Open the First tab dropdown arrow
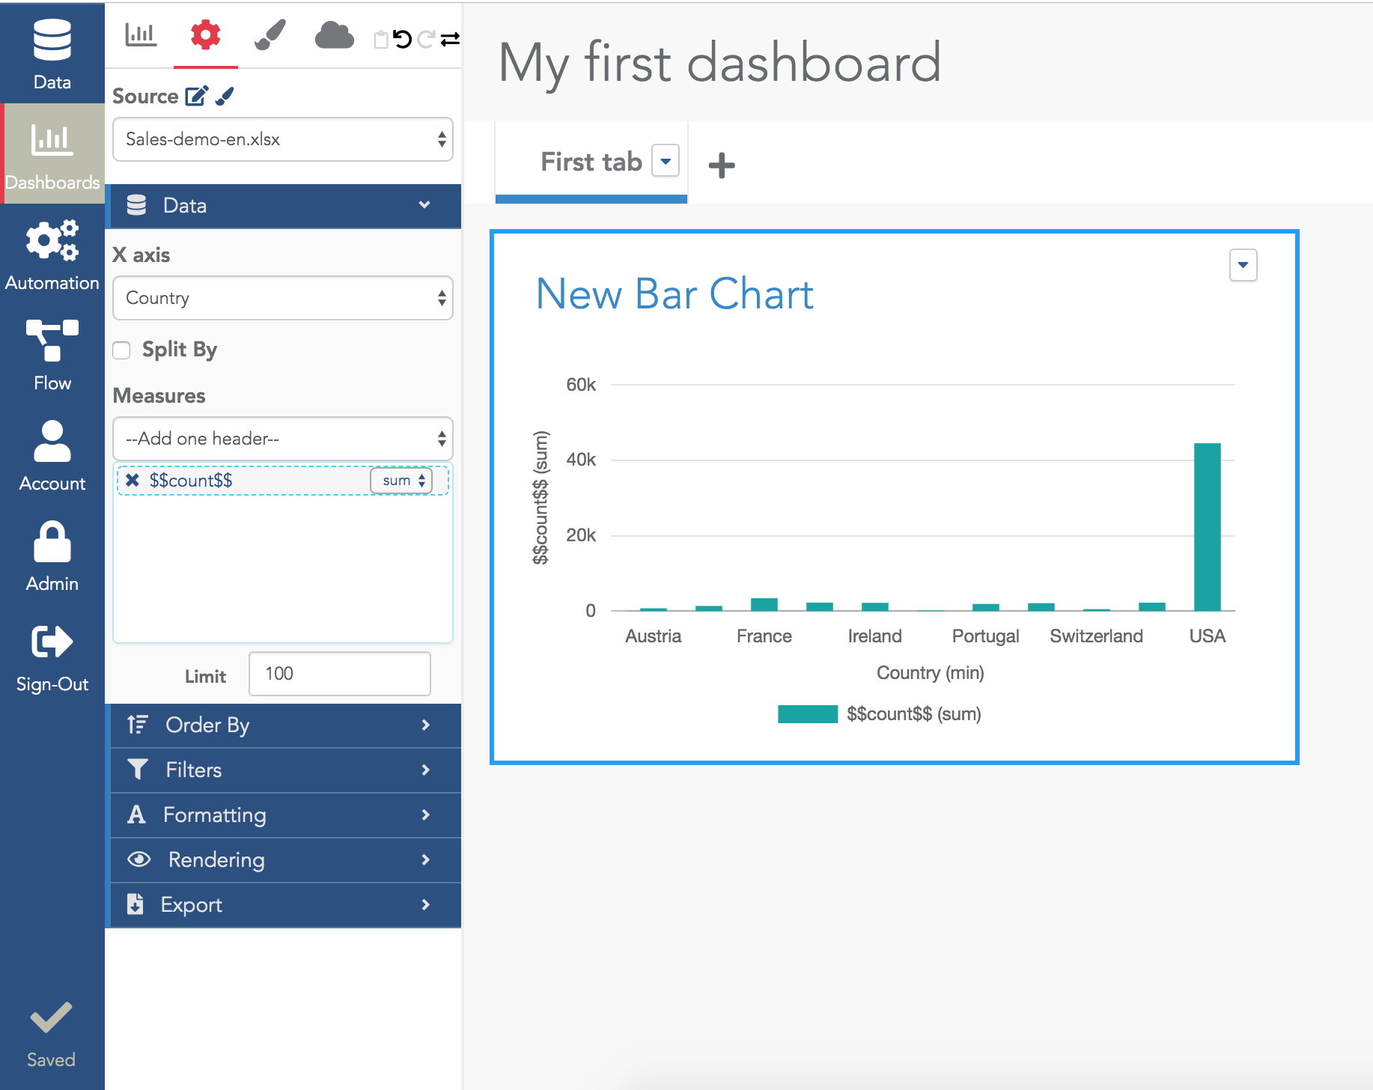The width and height of the screenshot is (1373, 1090). click(666, 160)
